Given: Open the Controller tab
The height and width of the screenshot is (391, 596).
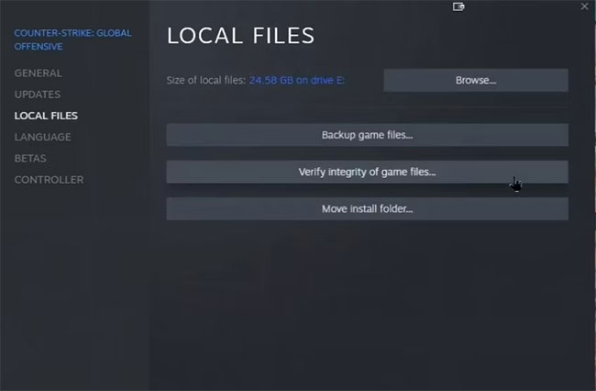Looking at the screenshot, I should click(49, 180).
